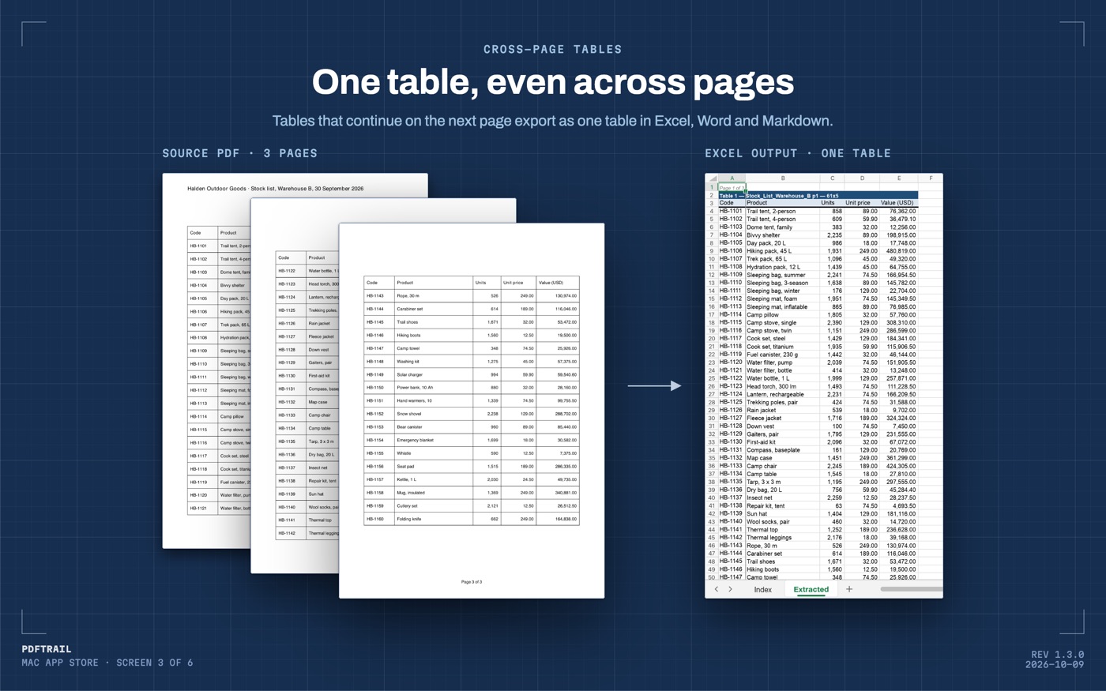Viewport: 1106px width, 691px height.
Task: Click Excel cell 'Compass, baseplate'
Action: [782, 450]
